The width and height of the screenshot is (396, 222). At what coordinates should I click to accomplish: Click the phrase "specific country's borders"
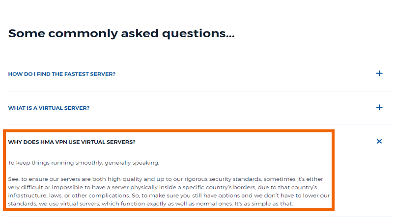click(x=219, y=188)
